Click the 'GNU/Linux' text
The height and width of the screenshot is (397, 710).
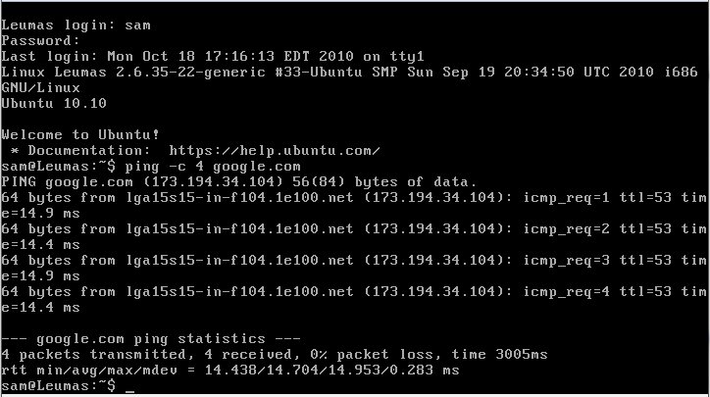(40, 87)
